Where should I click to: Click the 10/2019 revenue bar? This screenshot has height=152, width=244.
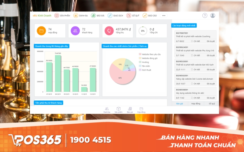click(75, 80)
